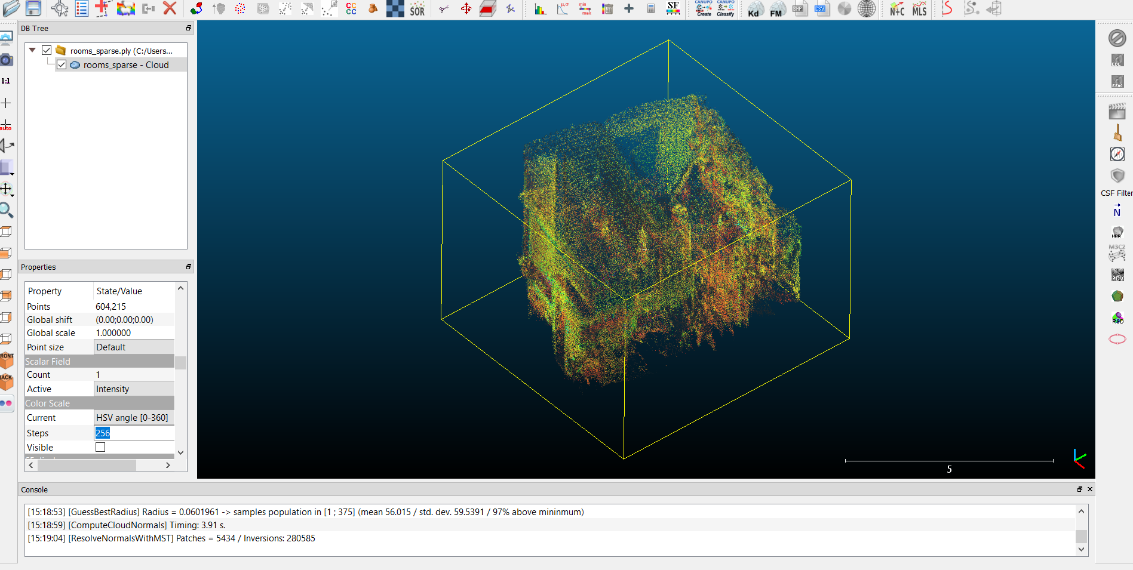This screenshot has width=1133, height=570.
Task: Open the animation clapperboard plugin
Action: tap(1117, 111)
